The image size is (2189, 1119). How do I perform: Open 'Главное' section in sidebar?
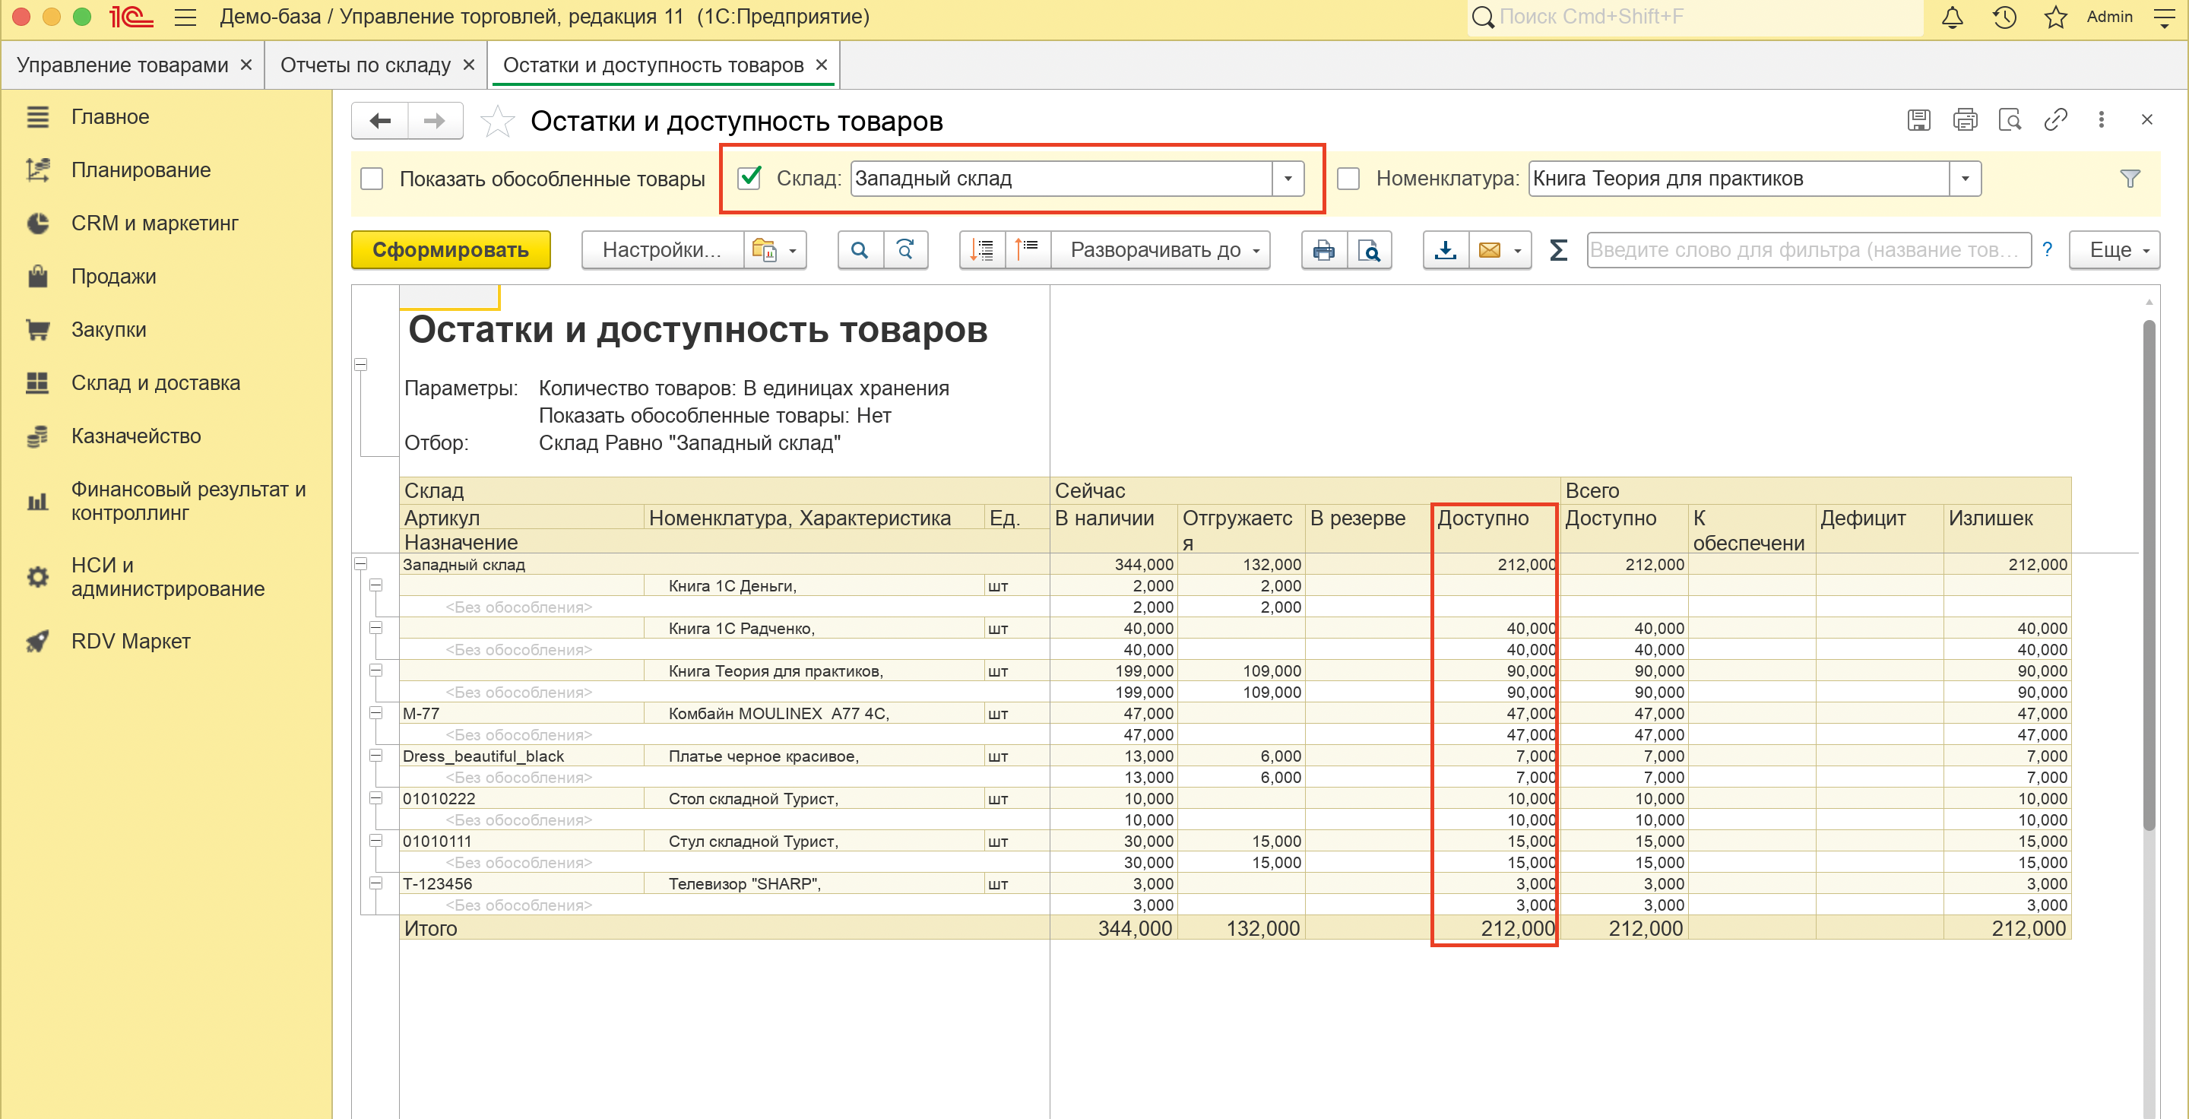(x=110, y=116)
